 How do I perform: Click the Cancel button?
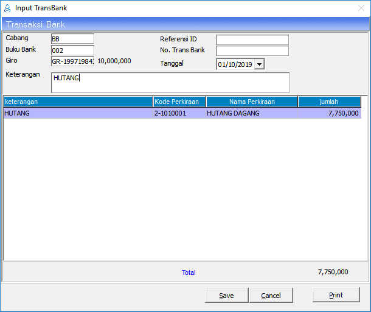click(271, 295)
